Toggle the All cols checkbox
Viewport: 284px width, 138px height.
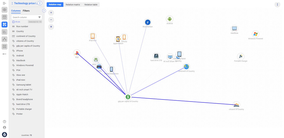(13, 22)
